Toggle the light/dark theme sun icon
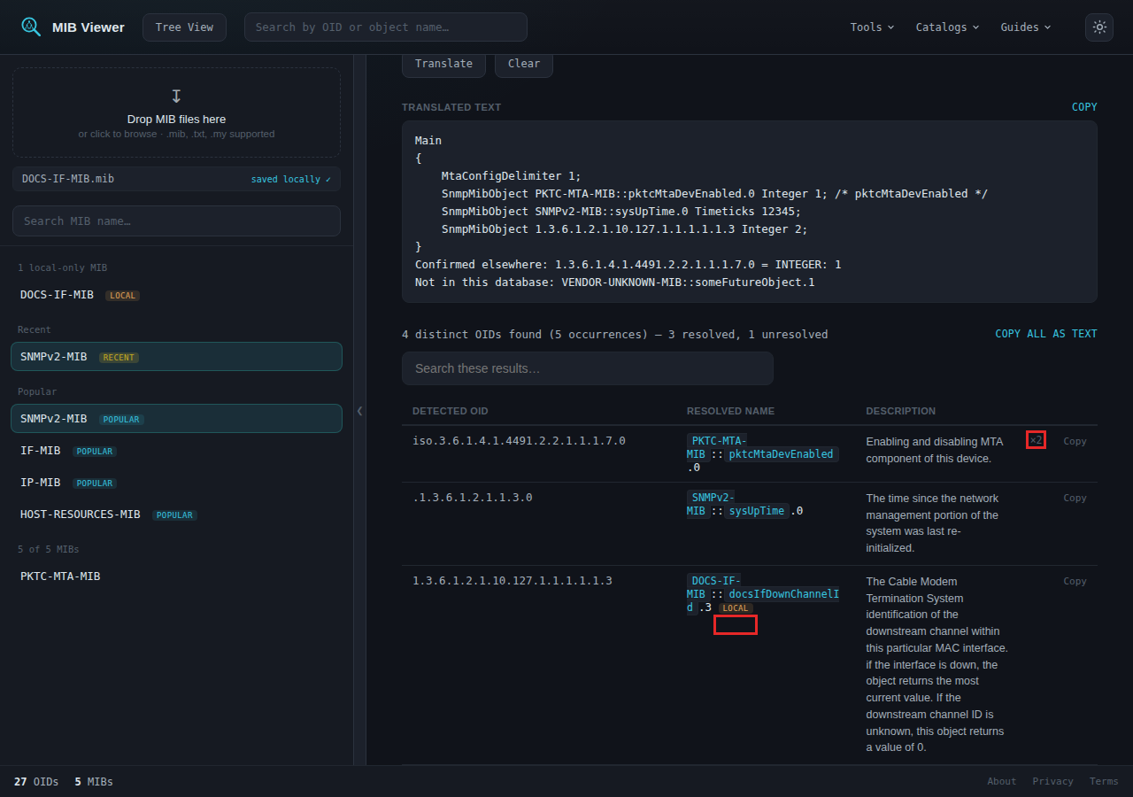1133x797 pixels. [1099, 27]
